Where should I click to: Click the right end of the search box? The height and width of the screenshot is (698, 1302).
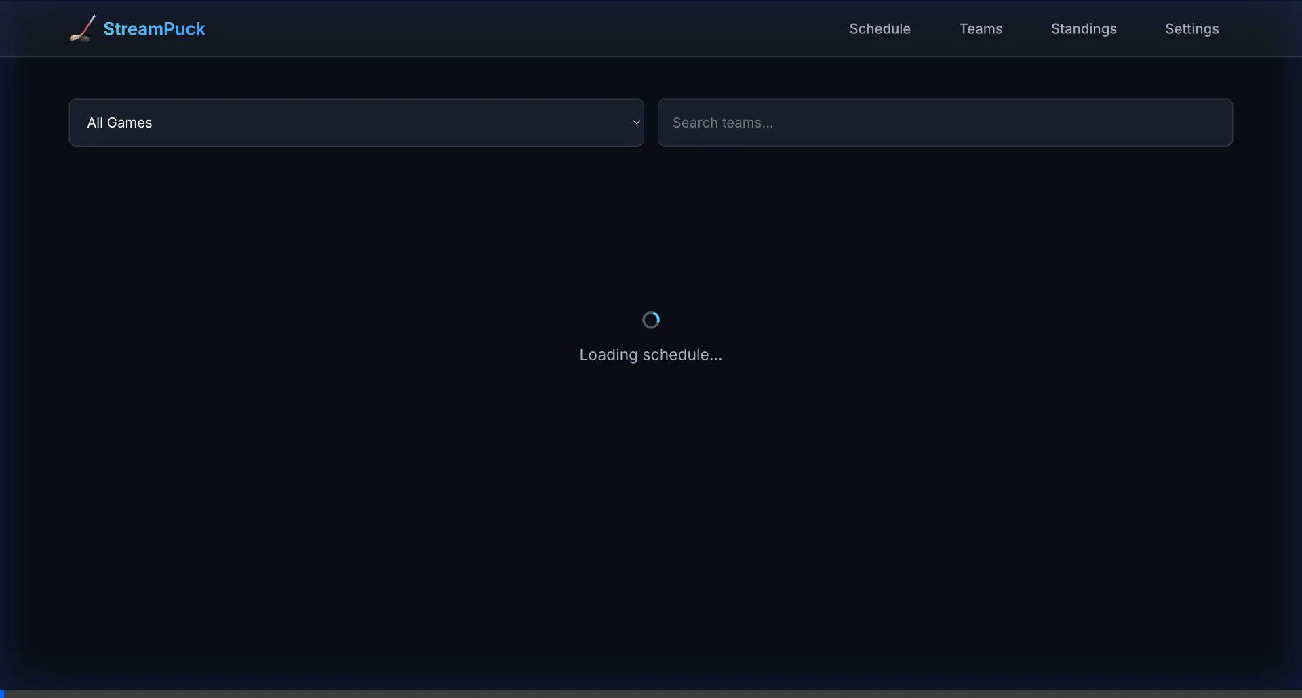[1214, 123]
